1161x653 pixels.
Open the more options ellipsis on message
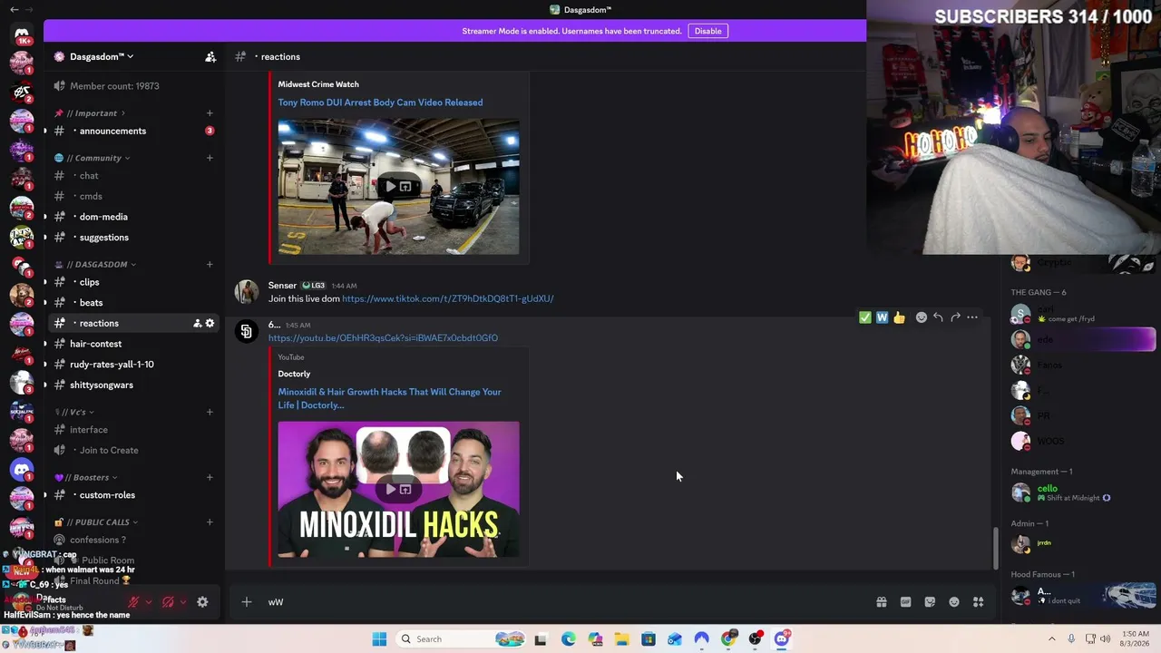[972, 317]
